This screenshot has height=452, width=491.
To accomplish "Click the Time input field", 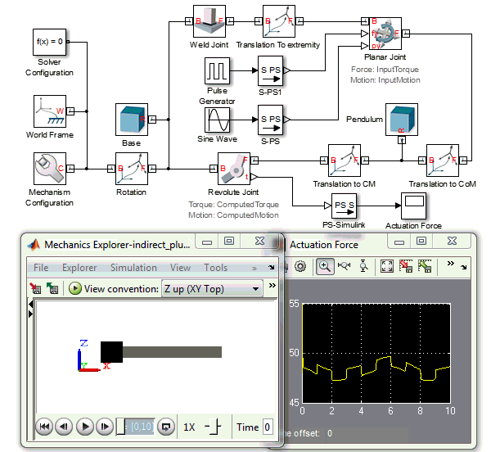I will point(267,427).
